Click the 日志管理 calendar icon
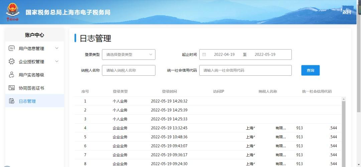The image size is (361, 167). click(x=11, y=101)
